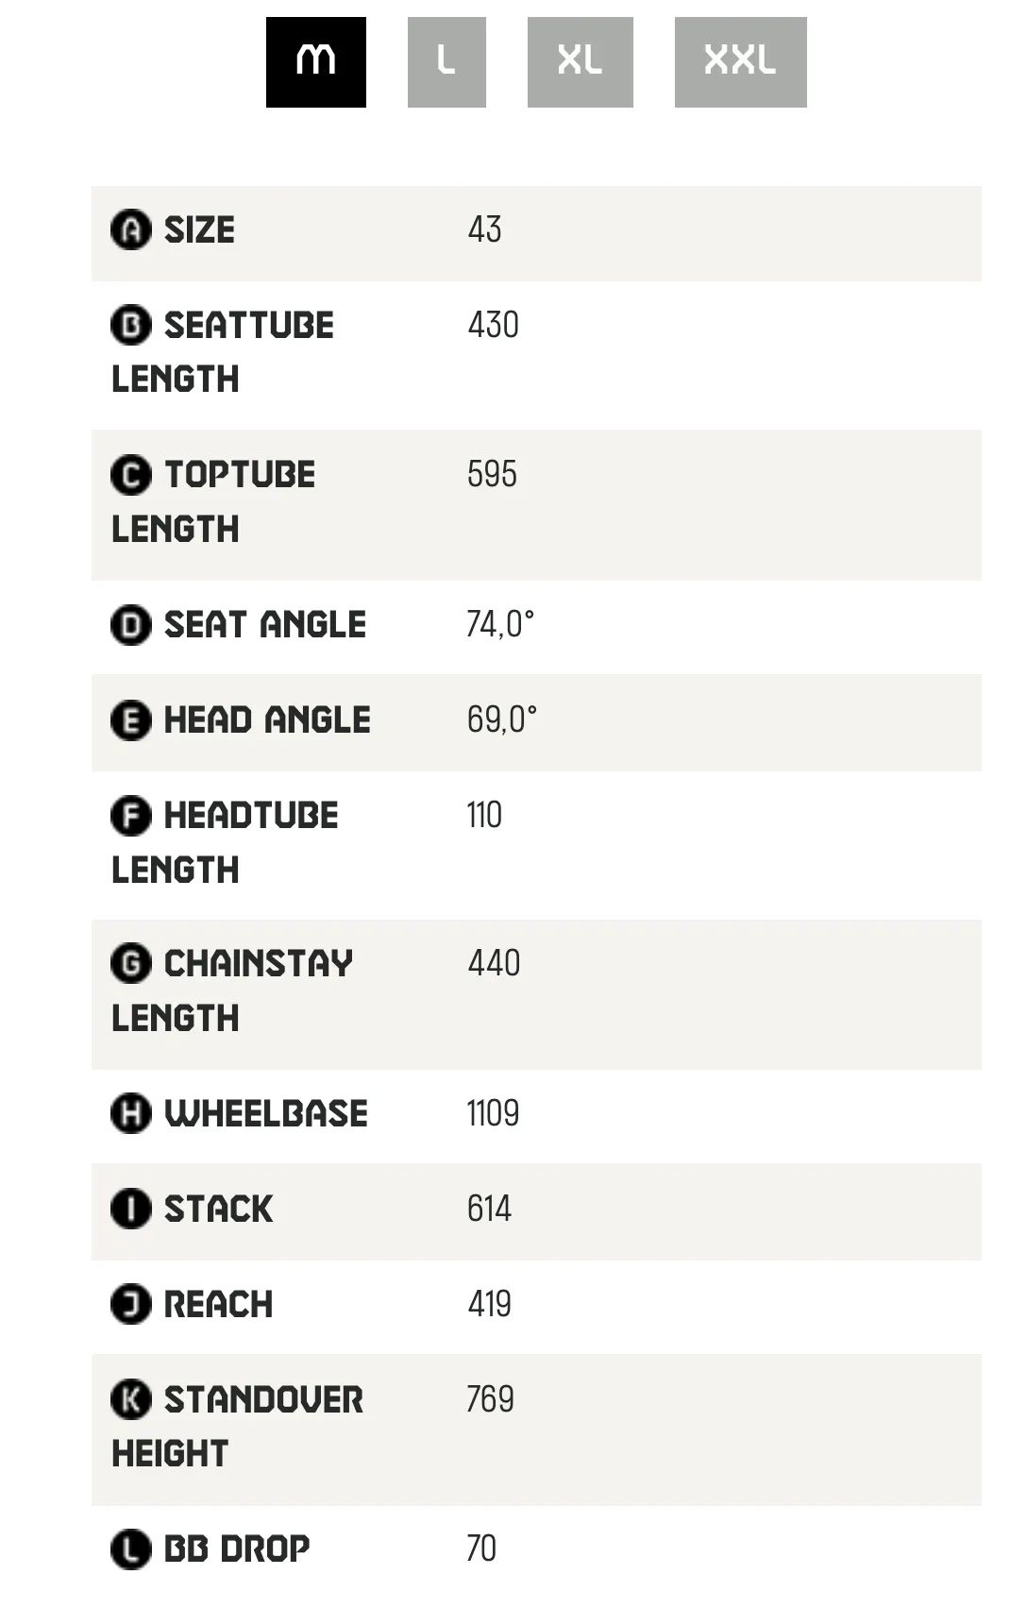This screenshot has height=1608, width=1010.
Task: Switch to the XXL size tab
Action: pyautogui.click(x=740, y=62)
